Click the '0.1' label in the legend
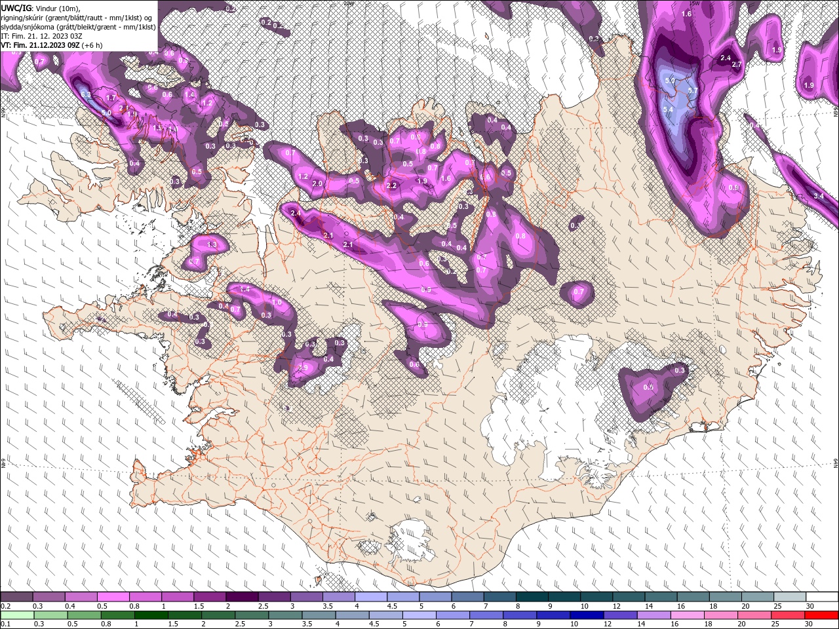 point(5,624)
